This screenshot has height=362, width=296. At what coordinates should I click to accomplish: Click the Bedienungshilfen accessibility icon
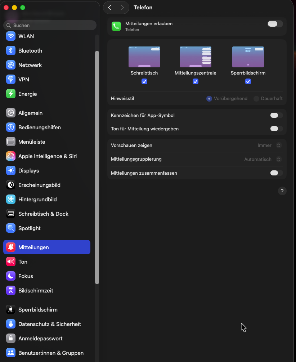(x=10, y=127)
